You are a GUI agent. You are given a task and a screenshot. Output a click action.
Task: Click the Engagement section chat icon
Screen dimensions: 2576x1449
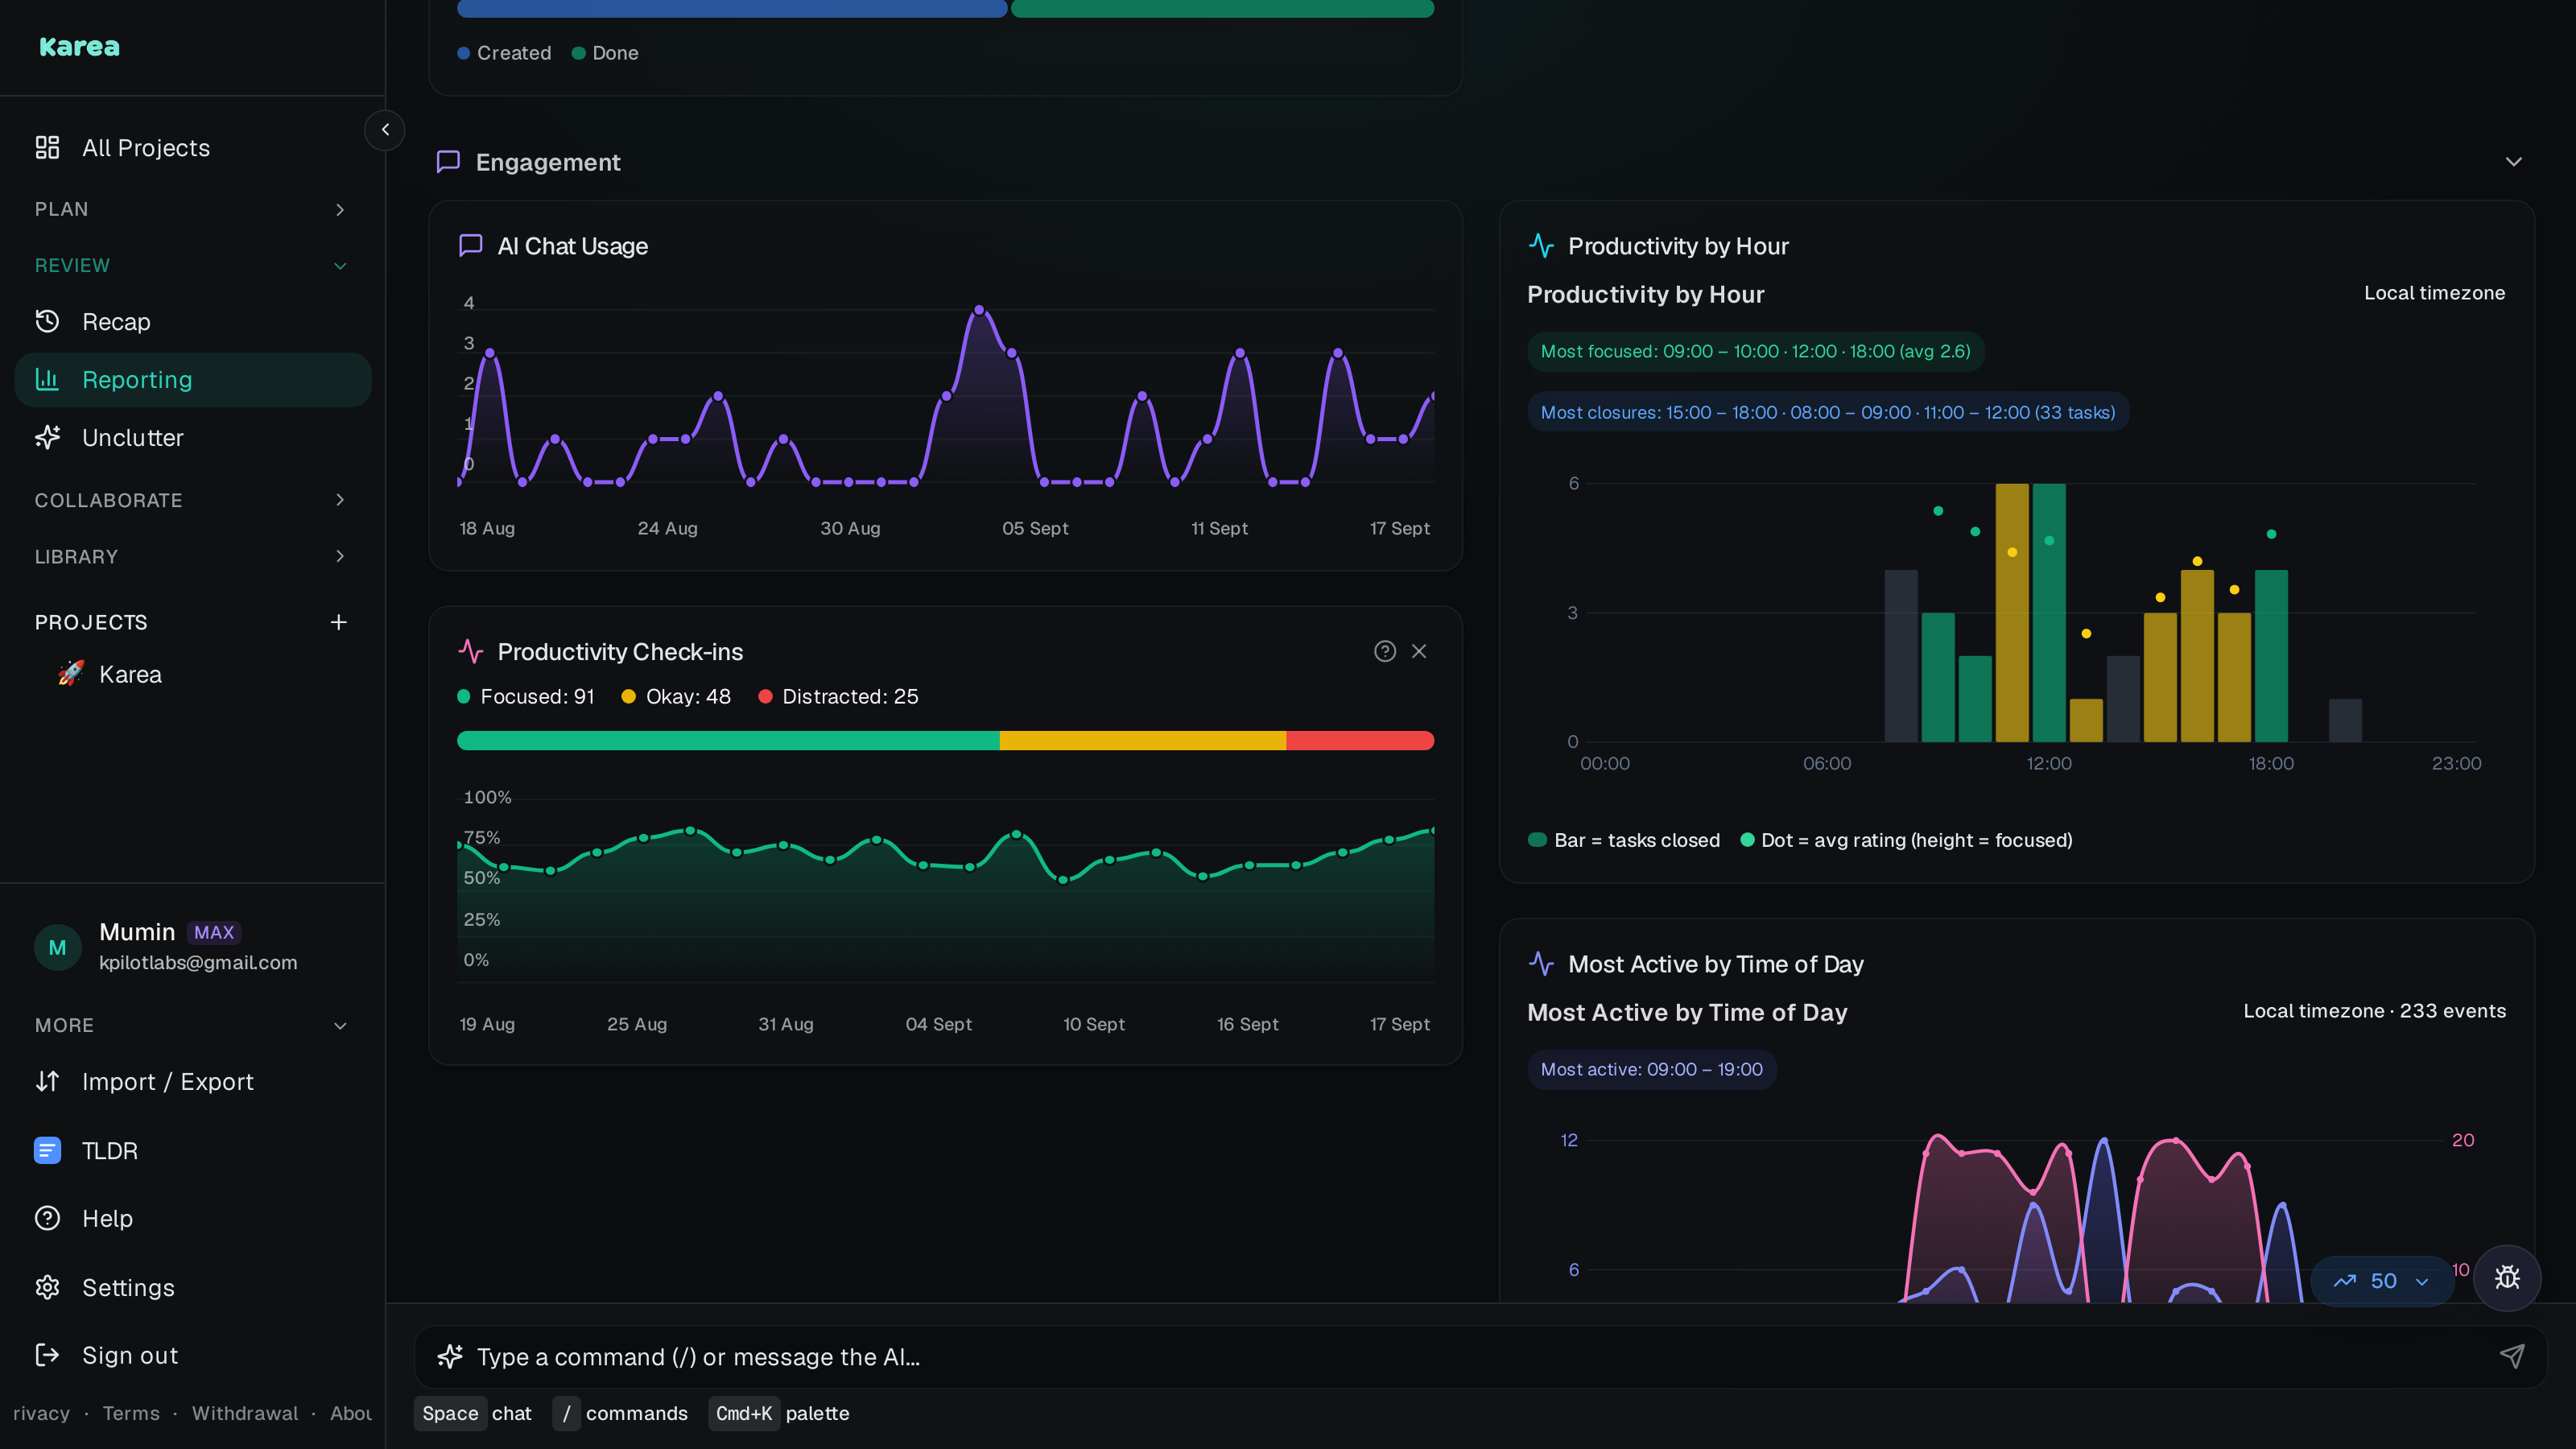pyautogui.click(x=448, y=162)
